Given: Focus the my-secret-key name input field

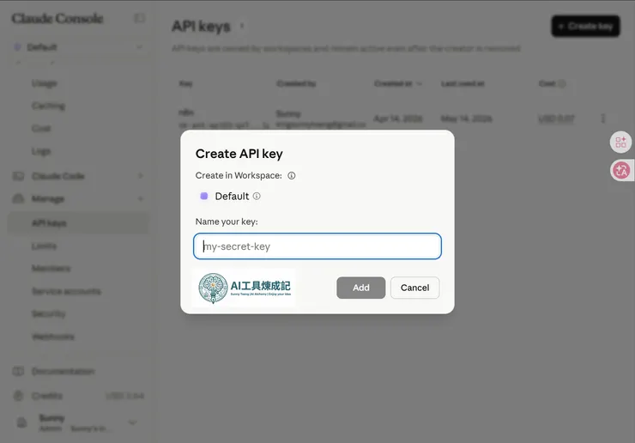Looking at the screenshot, I should click(x=317, y=246).
